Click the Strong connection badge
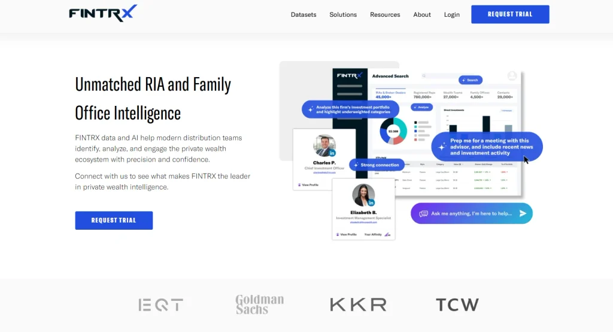The width and height of the screenshot is (613, 332). pos(377,165)
